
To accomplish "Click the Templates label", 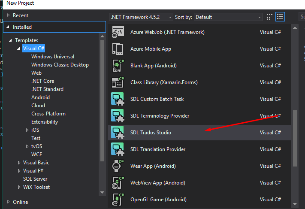I will tap(27, 40).
